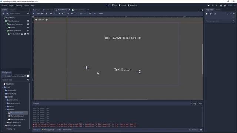Toggle visibility of Label node
This screenshot has width=237, height=133.
(28, 27)
